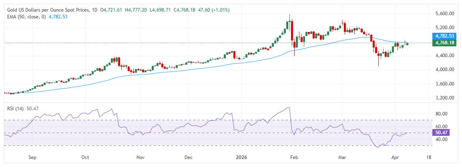Click the 4,400.00 price axis label
This screenshot has width=462, height=167.
pyautogui.click(x=444, y=56)
